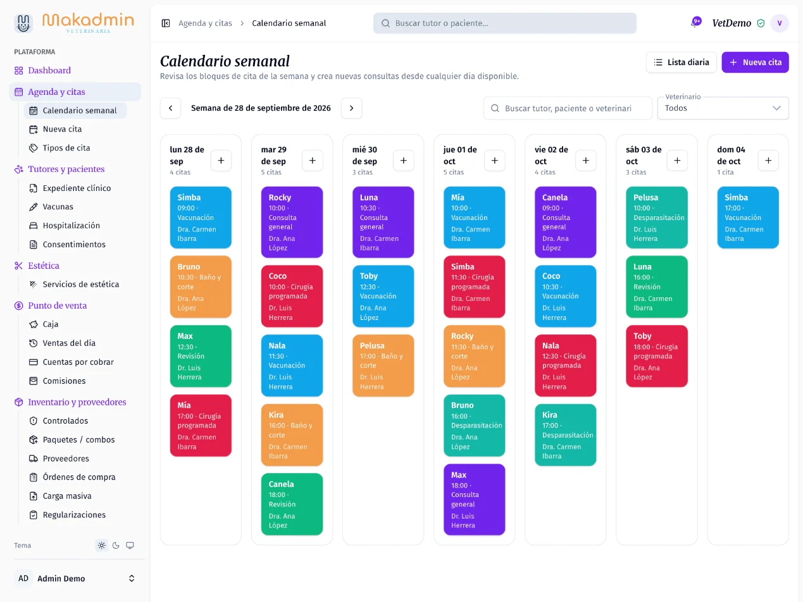
Task: Switch to dark theme moon icon
Action: pyautogui.click(x=116, y=545)
